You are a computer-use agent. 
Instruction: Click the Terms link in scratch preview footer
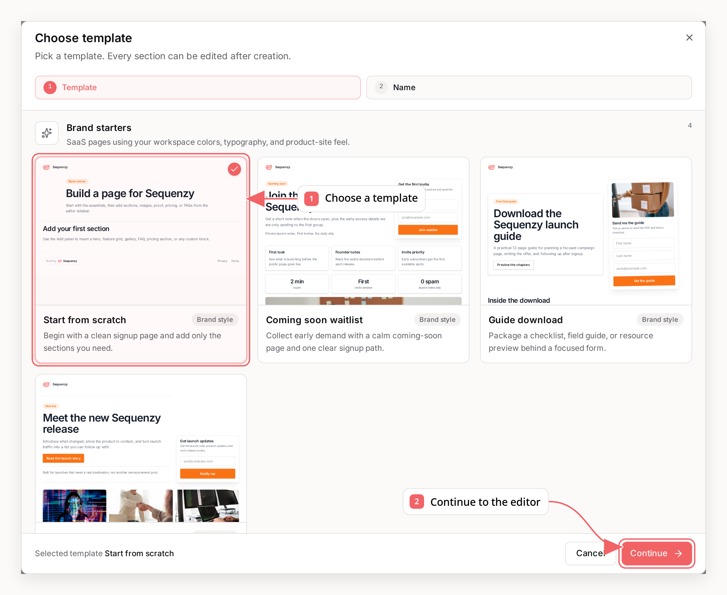click(x=235, y=261)
